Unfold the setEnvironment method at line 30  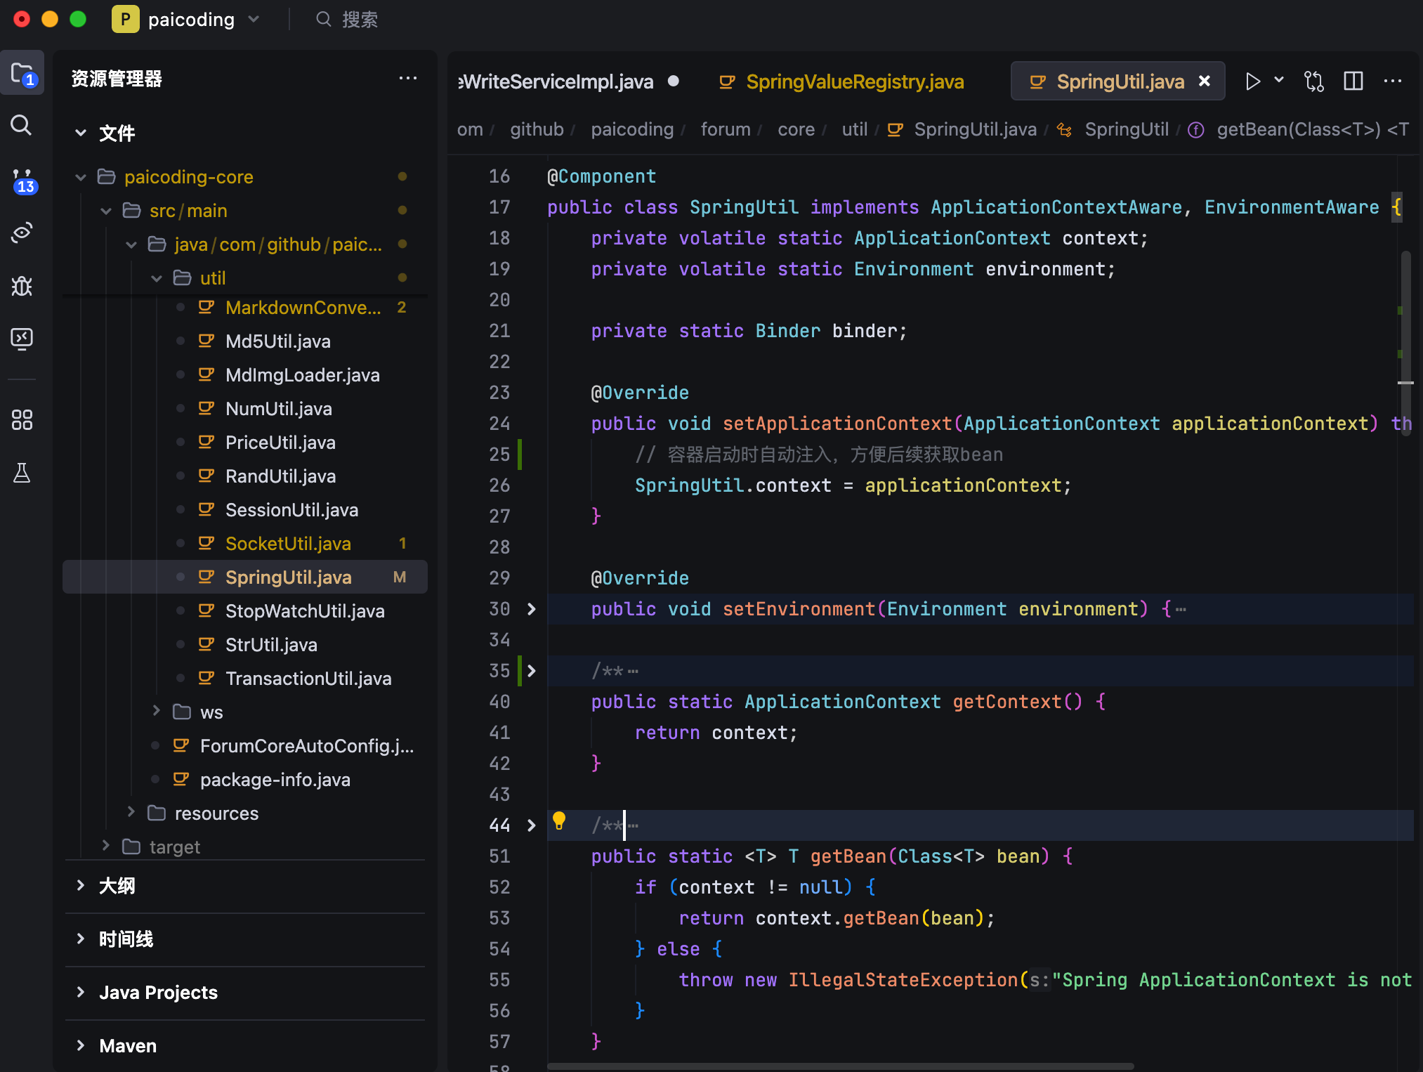[x=532, y=609]
